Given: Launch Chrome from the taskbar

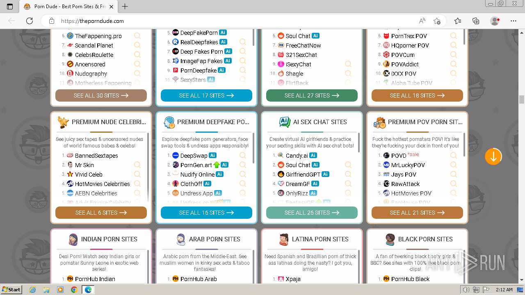Looking at the screenshot, I should coord(74,290).
